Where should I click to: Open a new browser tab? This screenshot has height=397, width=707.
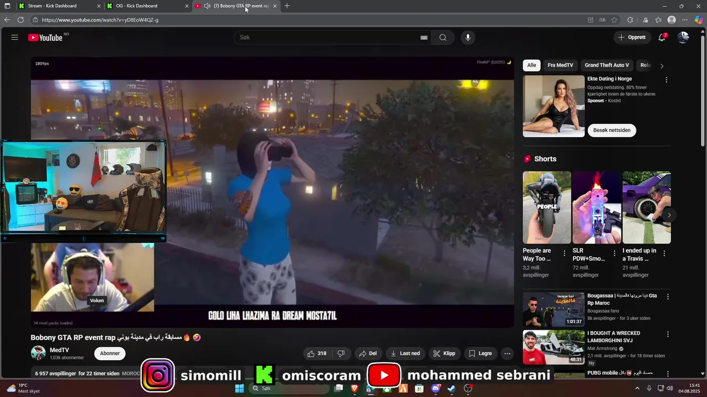287,6
